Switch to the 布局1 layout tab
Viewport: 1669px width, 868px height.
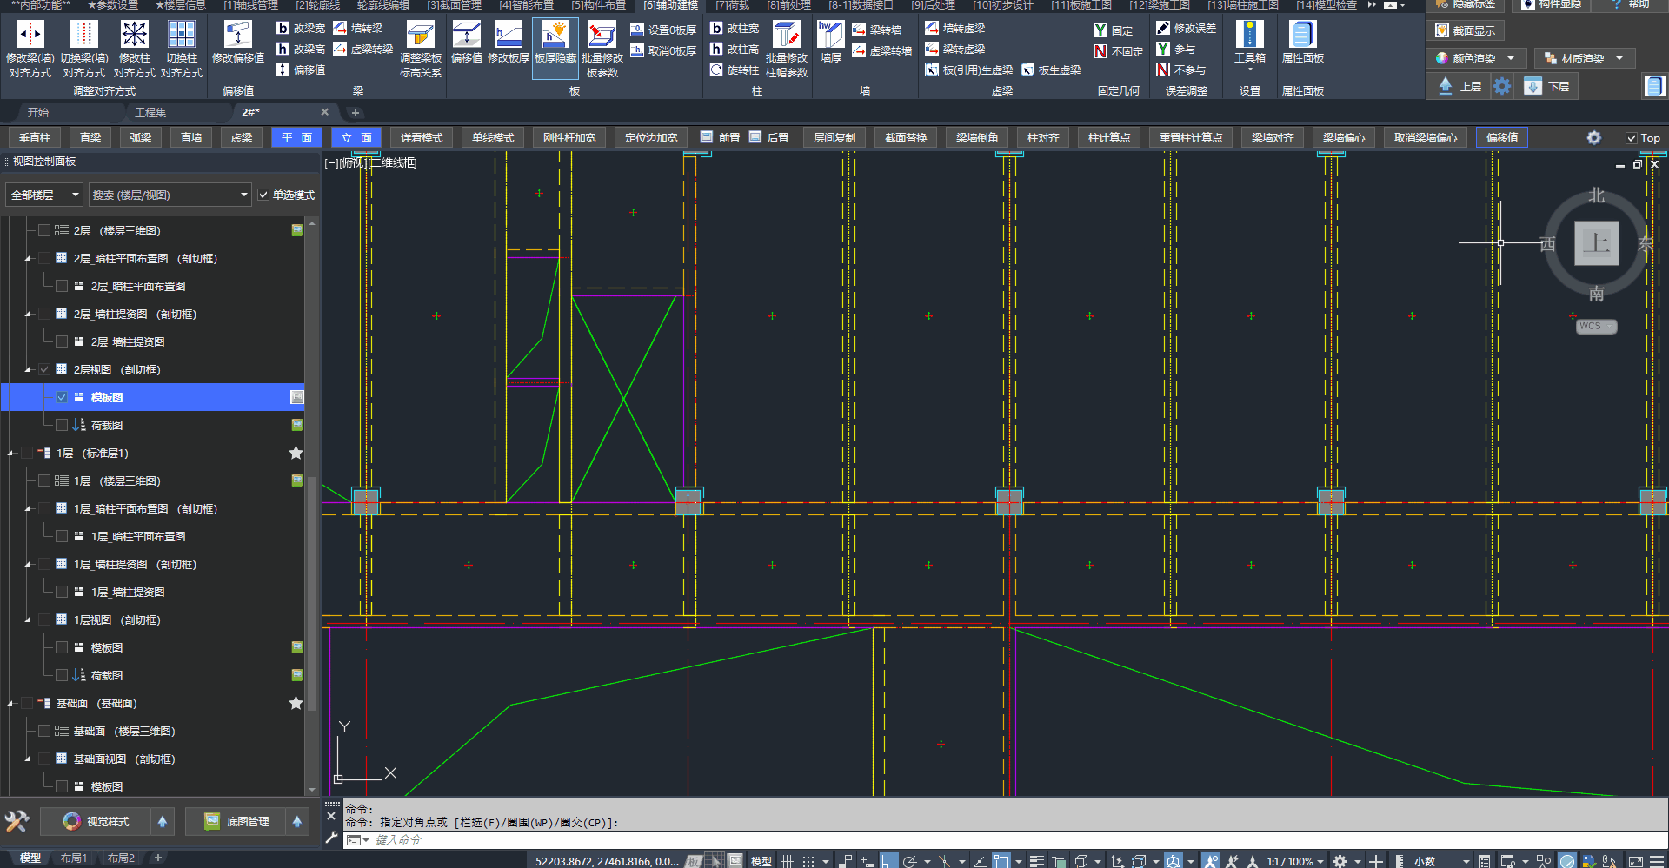[74, 858]
